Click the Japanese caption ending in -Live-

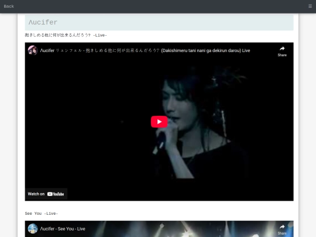pyautogui.click(x=66, y=35)
